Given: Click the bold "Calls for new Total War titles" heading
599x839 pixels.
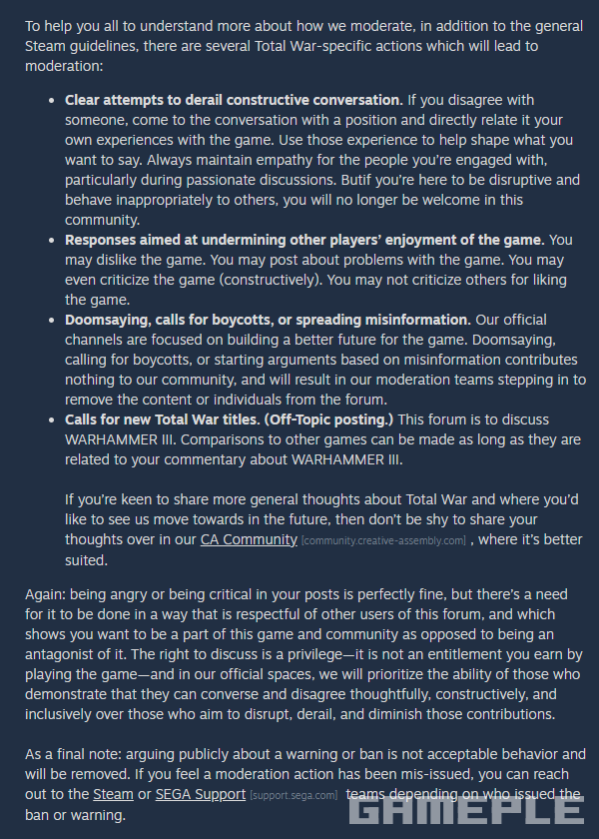Looking at the screenshot, I should [x=229, y=419].
